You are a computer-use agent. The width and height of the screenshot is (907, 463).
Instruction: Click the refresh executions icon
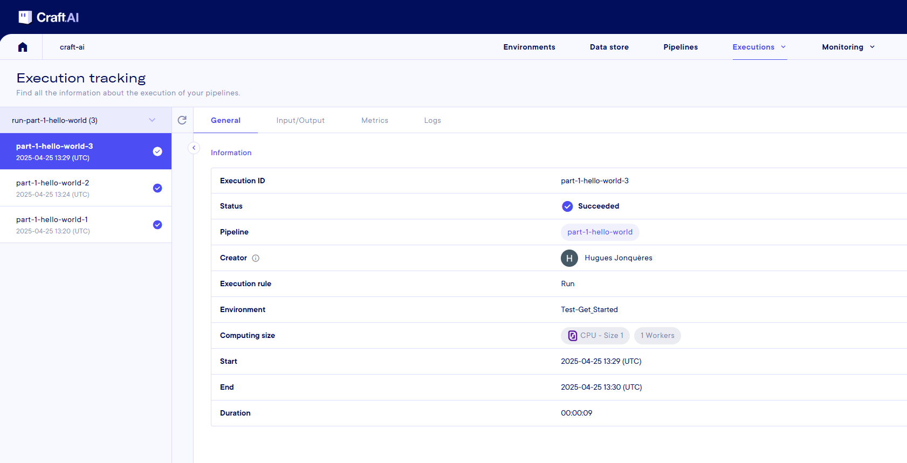[182, 120]
